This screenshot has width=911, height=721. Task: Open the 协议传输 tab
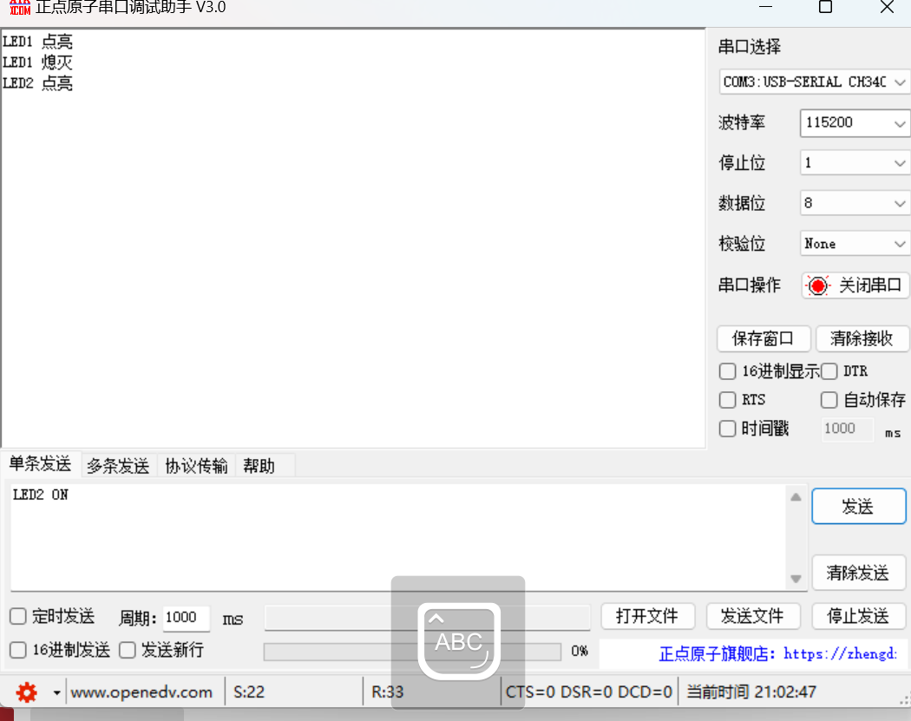click(x=196, y=466)
